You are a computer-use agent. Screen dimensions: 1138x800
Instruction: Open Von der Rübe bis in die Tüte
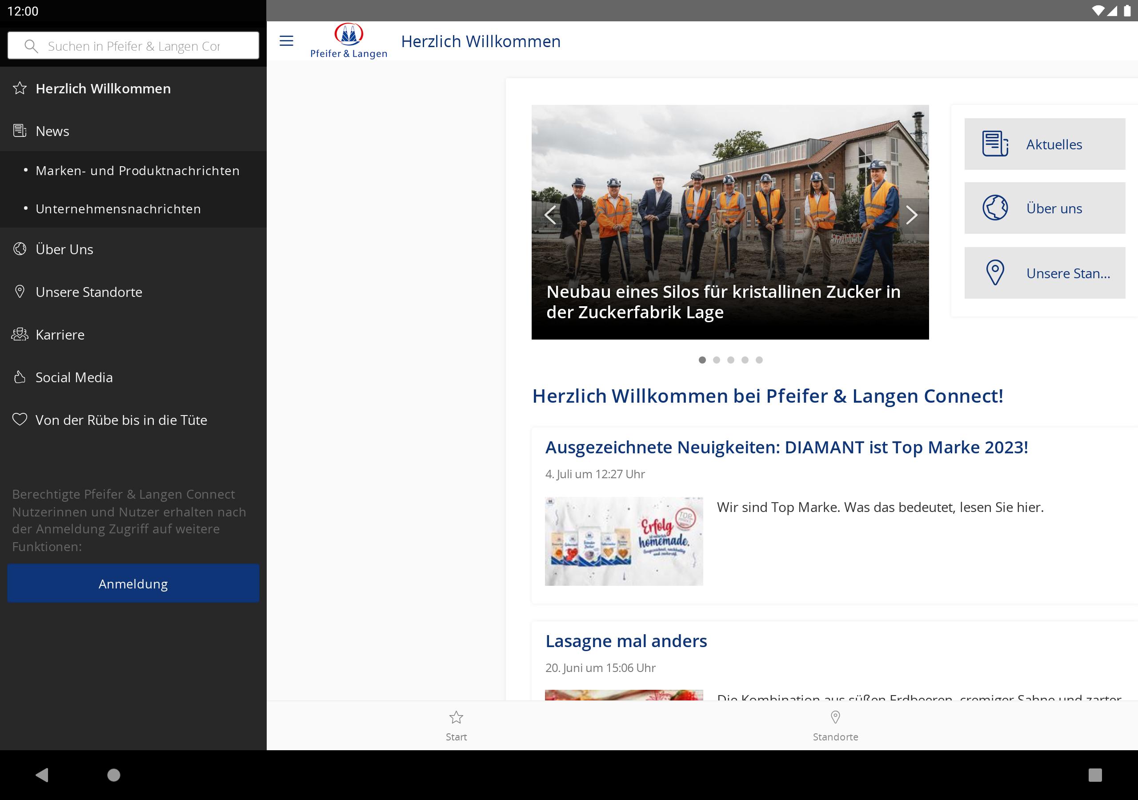click(x=133, y=420)
